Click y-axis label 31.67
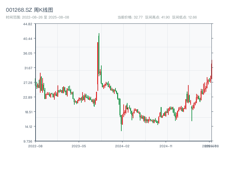 coord(28,68)
